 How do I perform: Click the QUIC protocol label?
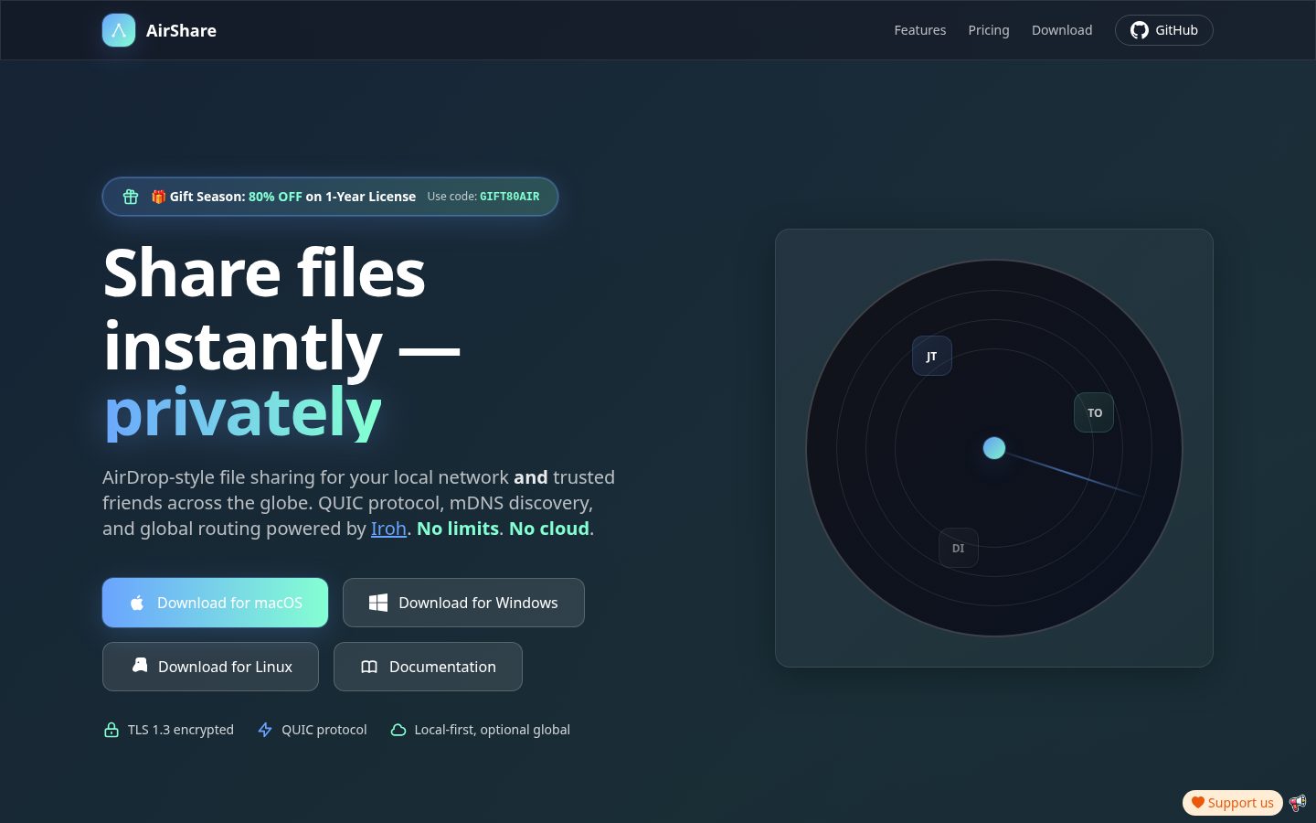[324, 730]
